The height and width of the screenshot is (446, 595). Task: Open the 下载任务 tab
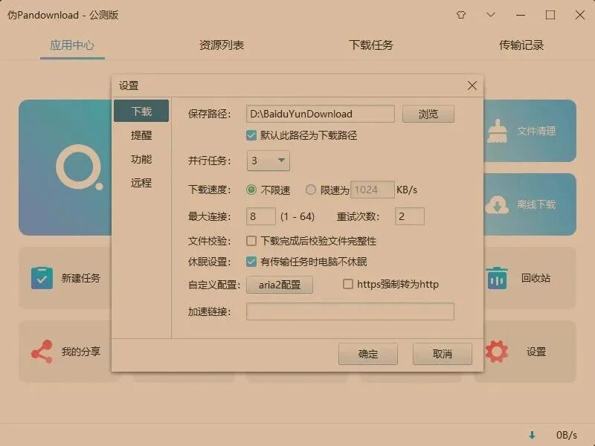(371, 45)
